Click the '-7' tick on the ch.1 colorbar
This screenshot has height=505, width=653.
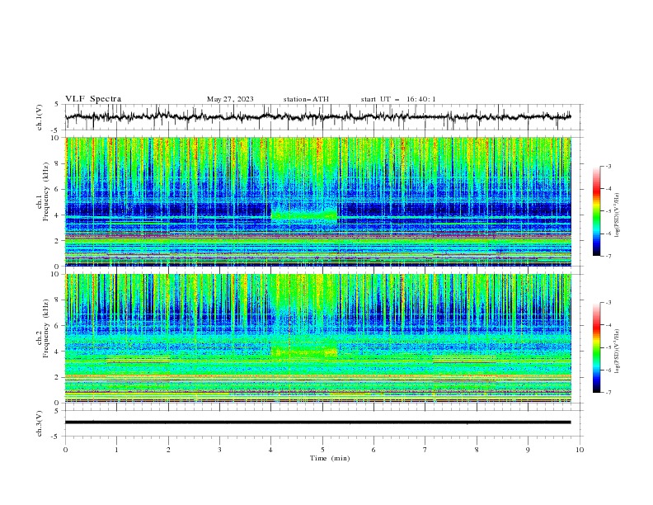[x=608, y=256]
